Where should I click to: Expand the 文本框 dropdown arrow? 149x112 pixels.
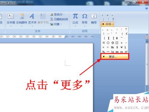point(11,26)
